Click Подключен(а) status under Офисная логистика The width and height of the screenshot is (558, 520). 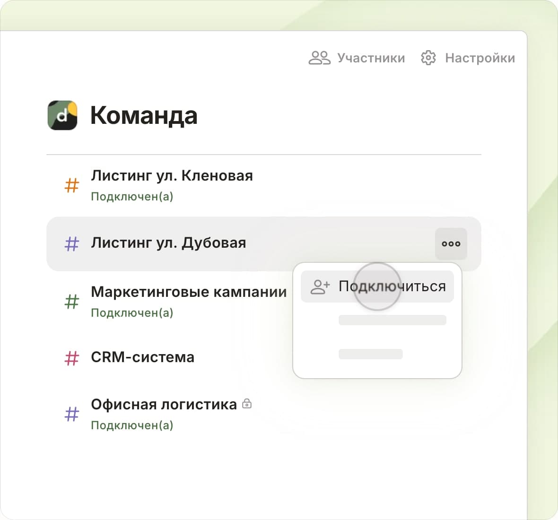click(132, 425)
